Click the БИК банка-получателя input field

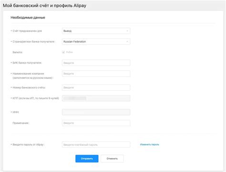[96, 63]
